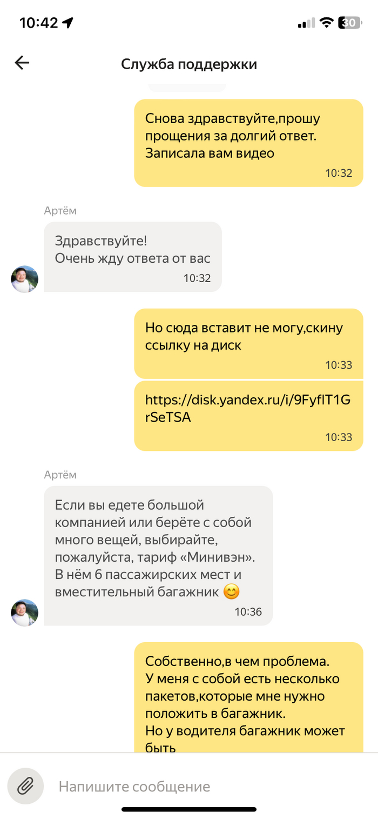
Task: Tap the 'скину ссылку на диск' message
Action: click(248, 343)
